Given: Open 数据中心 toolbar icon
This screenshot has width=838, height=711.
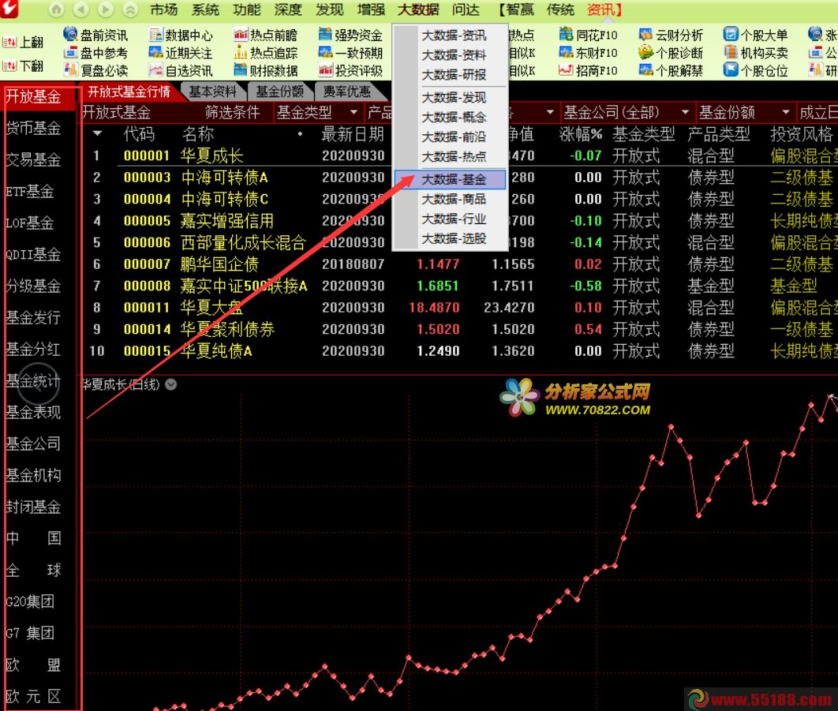Looking at the screenshot, I should point(155,35).
